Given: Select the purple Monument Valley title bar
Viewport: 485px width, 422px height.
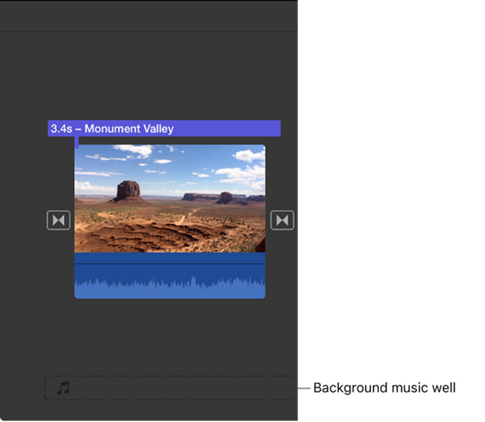Looking at the screenshot, I should point(164,128).
